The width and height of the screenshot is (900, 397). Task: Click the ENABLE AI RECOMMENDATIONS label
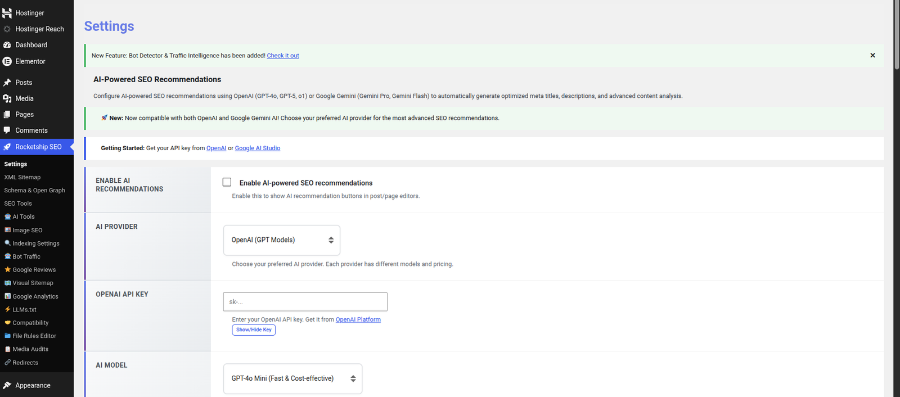(x=129, y=185)
